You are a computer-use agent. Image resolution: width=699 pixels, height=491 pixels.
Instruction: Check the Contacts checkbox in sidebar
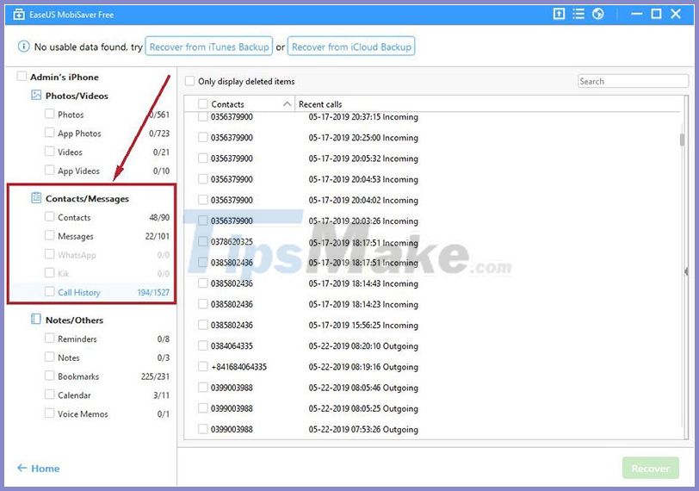click(x=49, y=216)
